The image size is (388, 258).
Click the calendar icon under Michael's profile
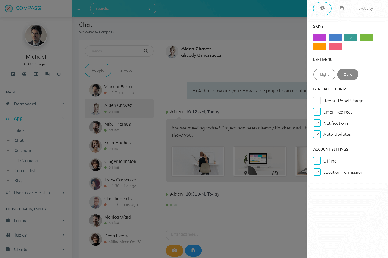(13, 74)
